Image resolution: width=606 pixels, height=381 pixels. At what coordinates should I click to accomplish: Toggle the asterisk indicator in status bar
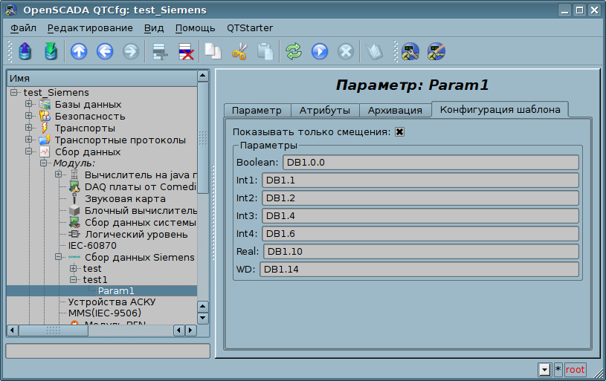558,369
